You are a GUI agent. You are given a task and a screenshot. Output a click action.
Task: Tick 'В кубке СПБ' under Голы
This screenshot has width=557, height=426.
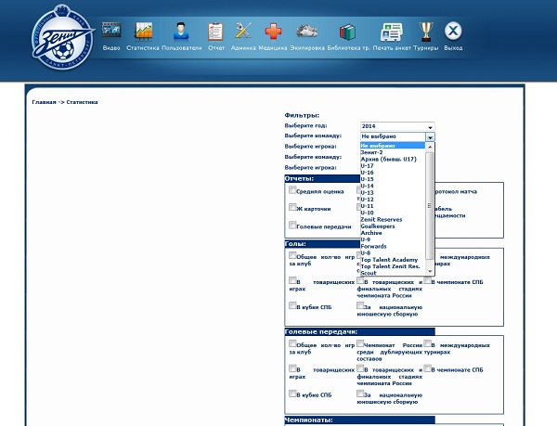coord(292,305)
